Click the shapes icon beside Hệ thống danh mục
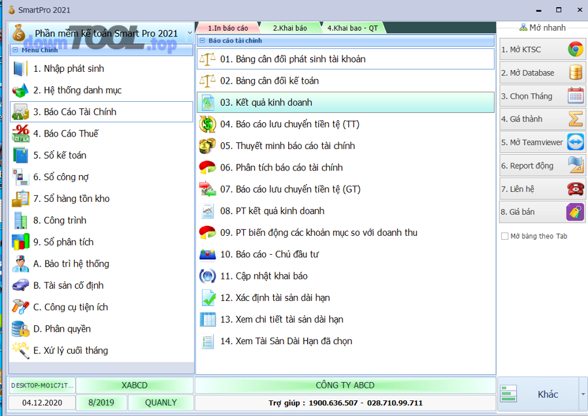The image size is (588, 416). 20,90
